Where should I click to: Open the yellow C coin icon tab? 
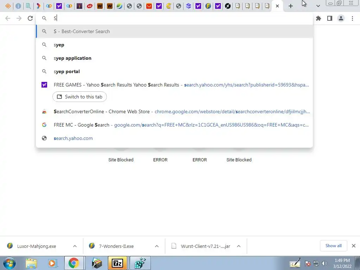[x=169, y=6]
